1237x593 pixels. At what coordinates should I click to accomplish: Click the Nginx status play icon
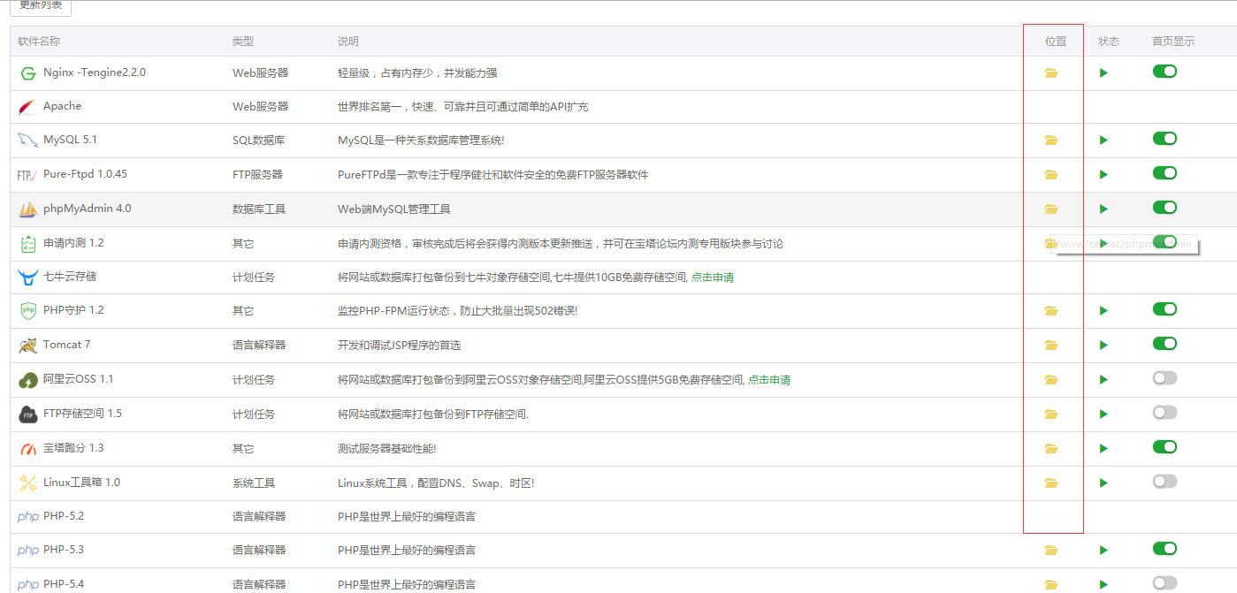(1103, 72)
